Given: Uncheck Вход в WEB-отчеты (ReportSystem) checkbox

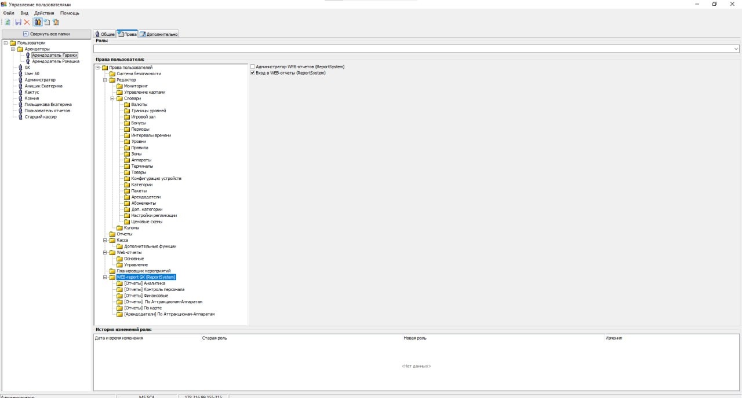Looking at the screenshot, I should [x=253, y=73].
